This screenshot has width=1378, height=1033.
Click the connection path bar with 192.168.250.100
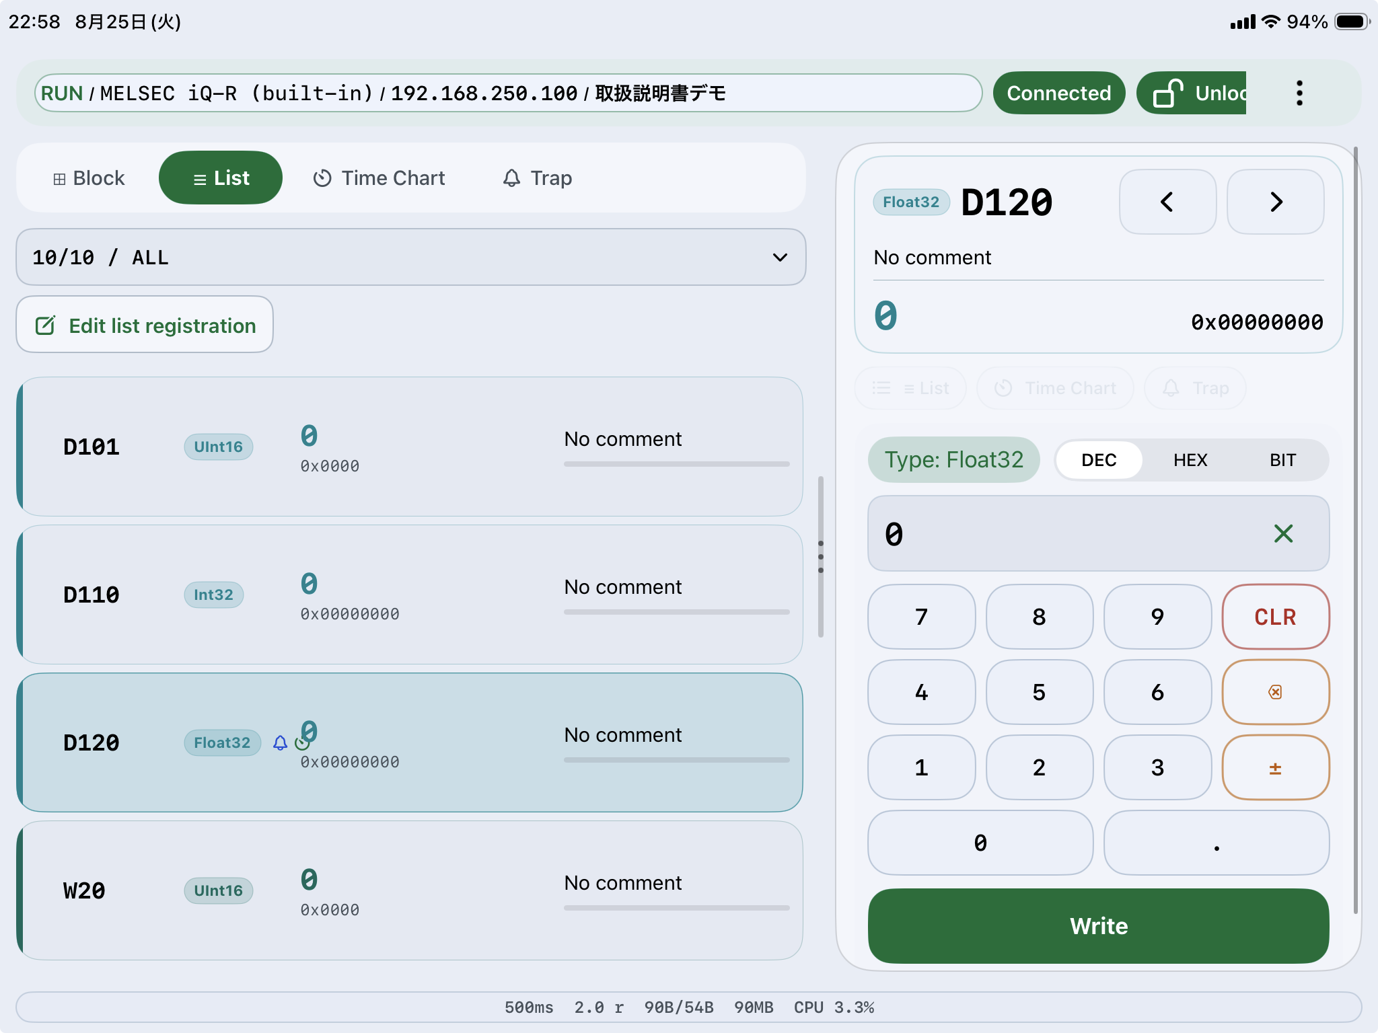coord(508,93)
